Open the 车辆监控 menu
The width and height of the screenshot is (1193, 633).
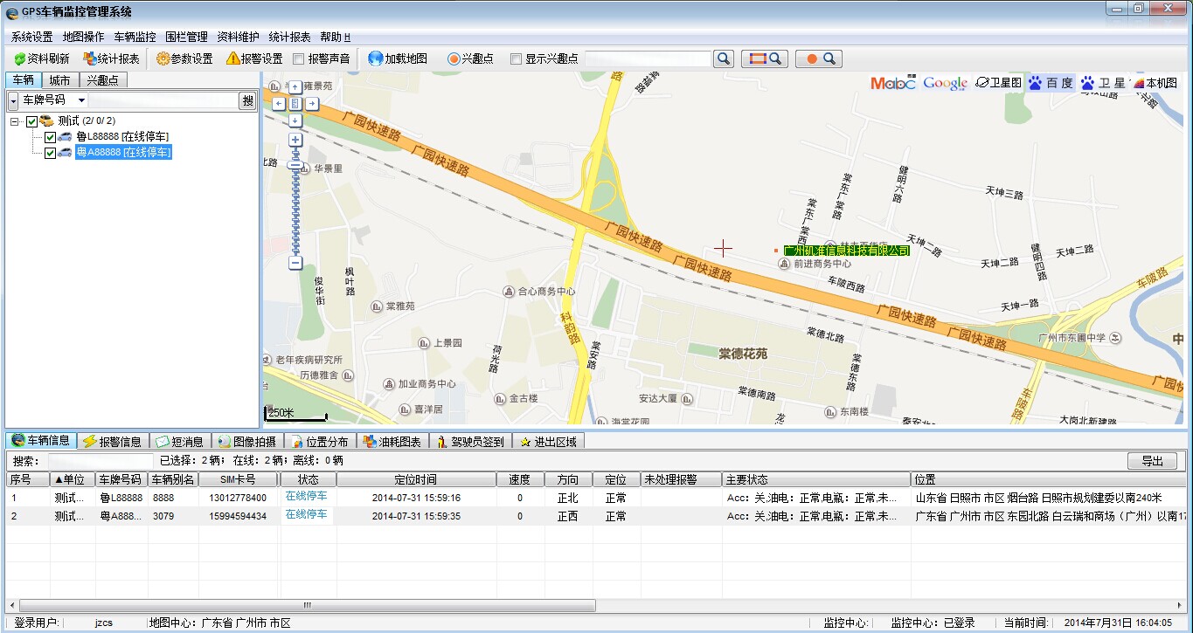[x=135, y=37]
